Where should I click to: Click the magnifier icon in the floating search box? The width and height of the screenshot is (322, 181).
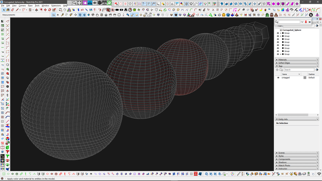click(277, 22)
